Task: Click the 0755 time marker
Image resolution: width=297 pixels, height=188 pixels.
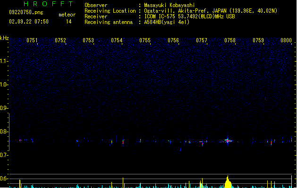Action: 145,40
